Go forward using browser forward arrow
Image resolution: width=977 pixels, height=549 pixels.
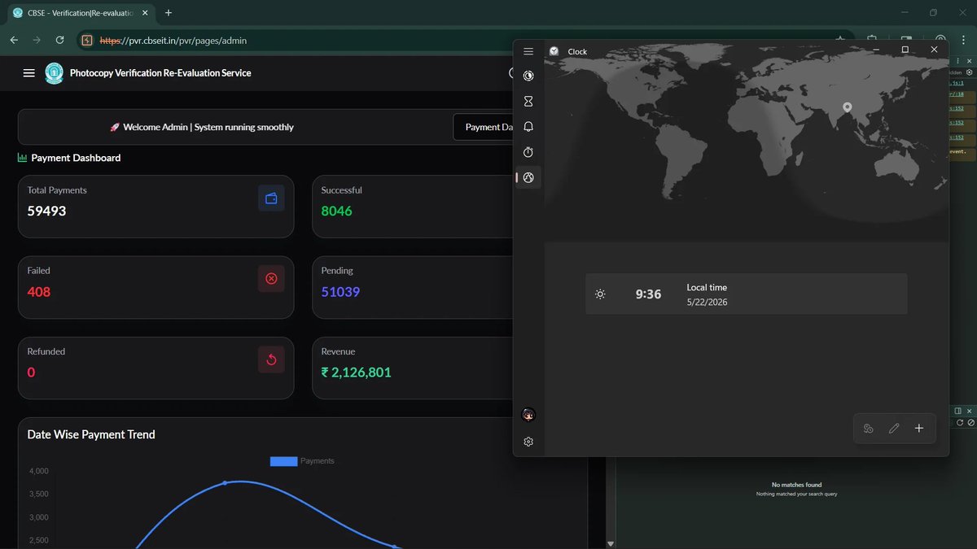click(37, 40)
